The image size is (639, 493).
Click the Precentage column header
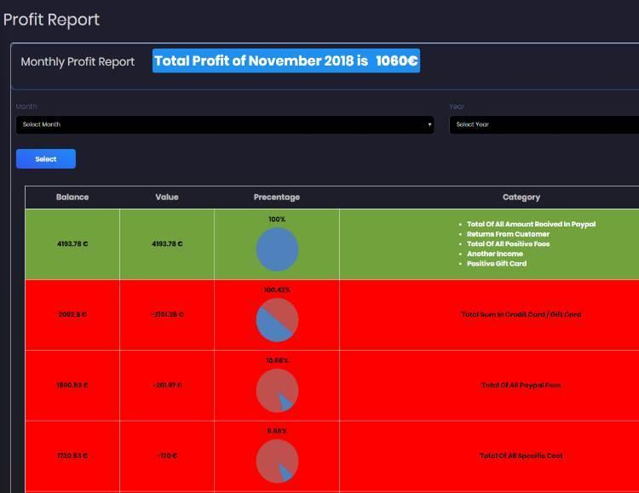(277, 198)
